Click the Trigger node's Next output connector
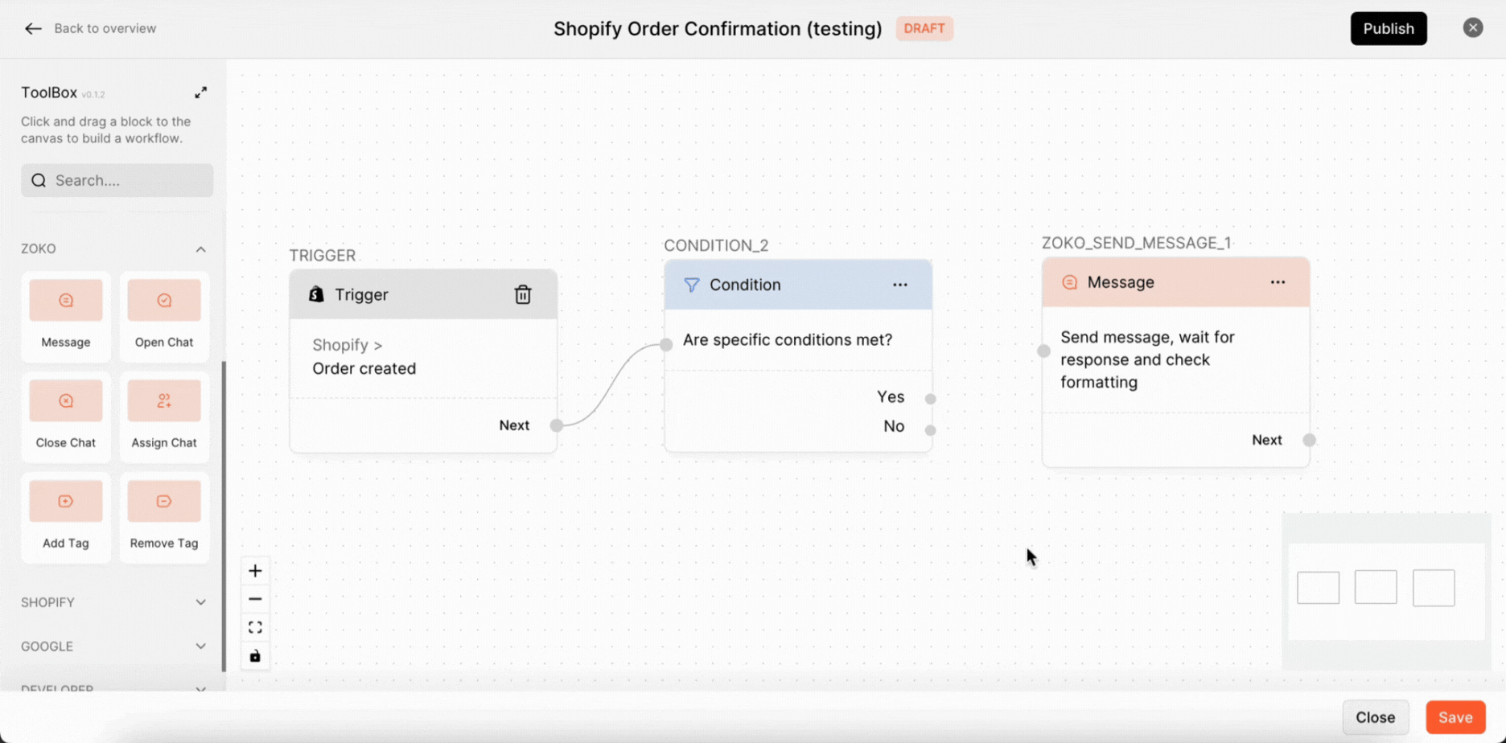 556,425
